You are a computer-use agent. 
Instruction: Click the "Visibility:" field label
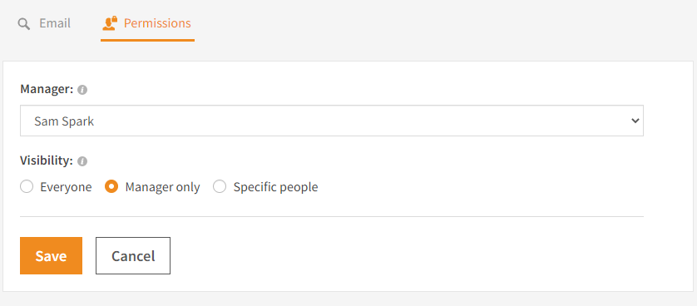(47, 160)
